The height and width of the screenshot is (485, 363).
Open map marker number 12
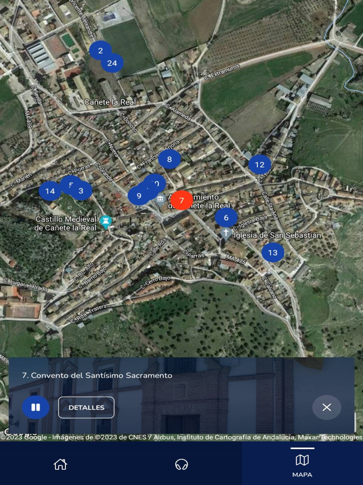[x=259, y=165]
